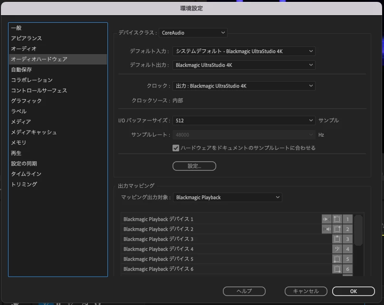Select タイムライン in the preferences sidebar
Viewport: 384px width, 305px height.
(x=58, y=174)
